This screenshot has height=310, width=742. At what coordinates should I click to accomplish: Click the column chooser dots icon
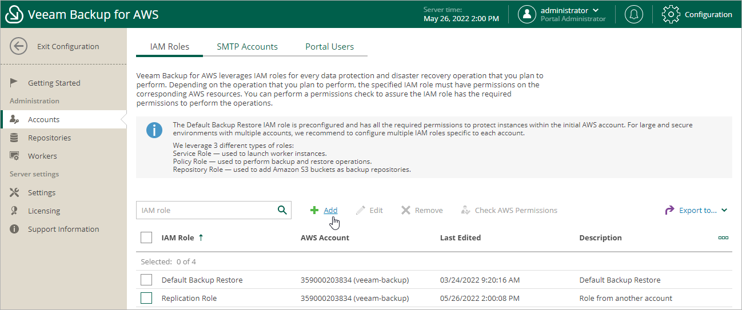(x=723, y=237)
